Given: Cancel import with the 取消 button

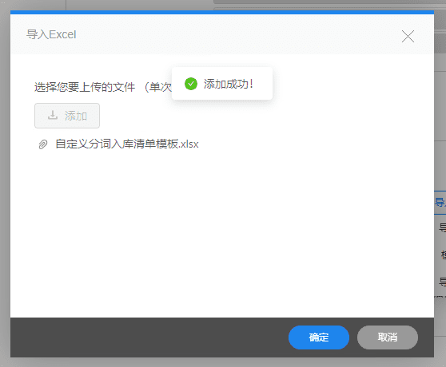Looking at the screenshot, I should 388,337.
